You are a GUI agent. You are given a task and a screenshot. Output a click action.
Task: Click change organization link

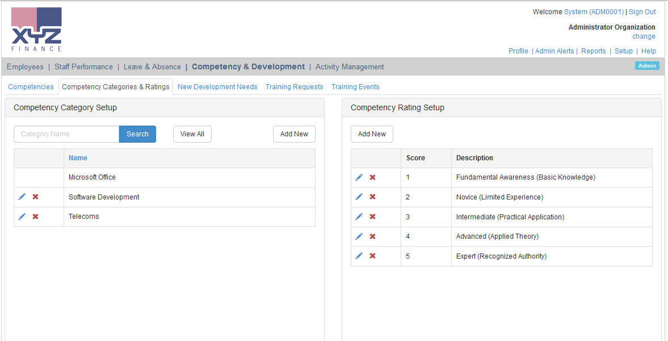point(644,36)
